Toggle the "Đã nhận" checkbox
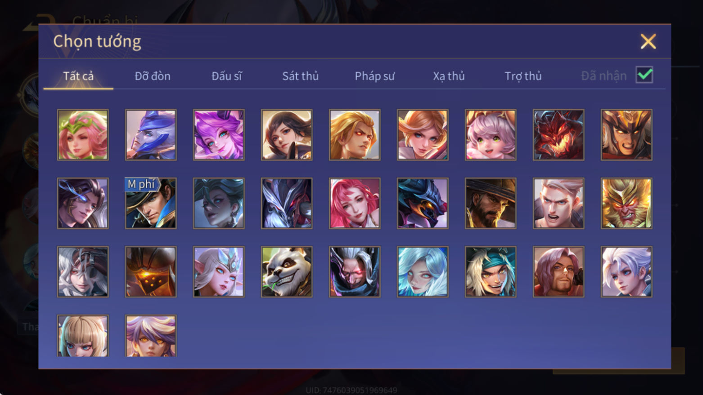Viewport: 703px width, 395px height. coord(644,75)
